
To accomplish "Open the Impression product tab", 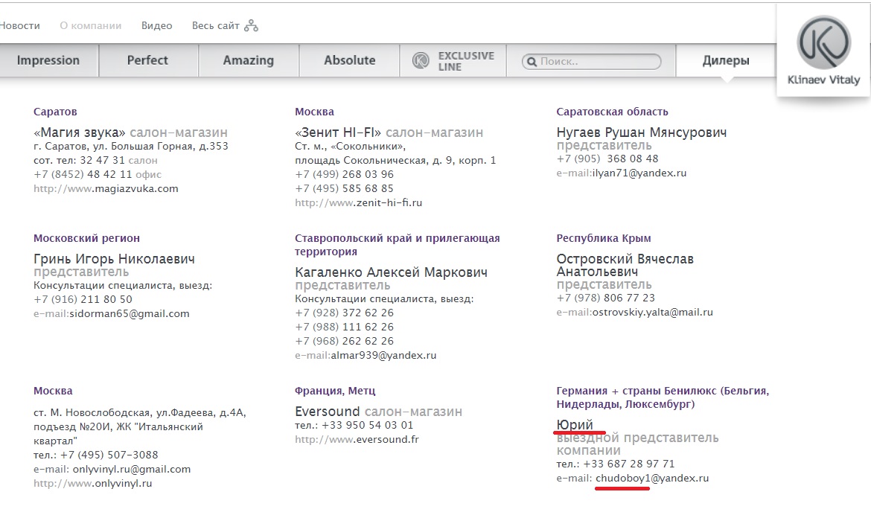I will (x=48, y=61).
